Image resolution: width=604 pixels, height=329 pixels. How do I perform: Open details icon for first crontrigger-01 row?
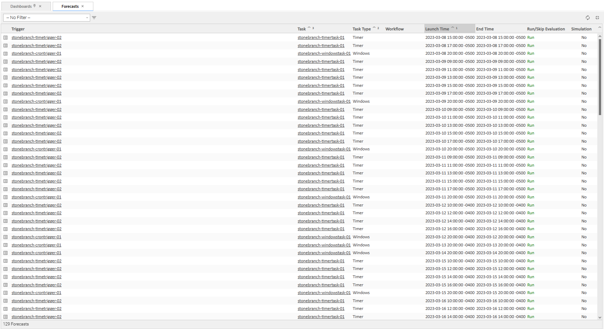coord(6,54)
